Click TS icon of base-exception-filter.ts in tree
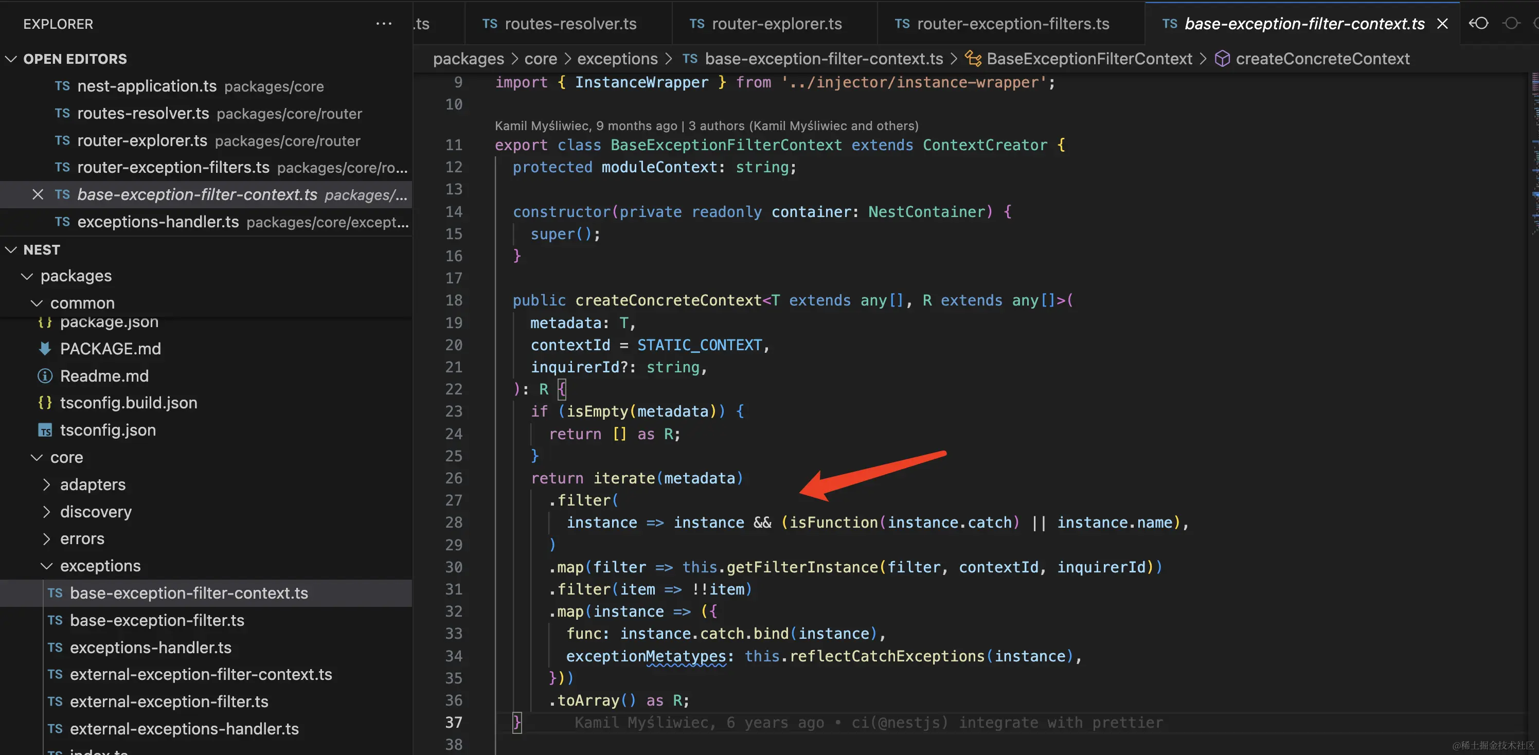This screenshot has width=1539, height=755. (x=55, y=621)
